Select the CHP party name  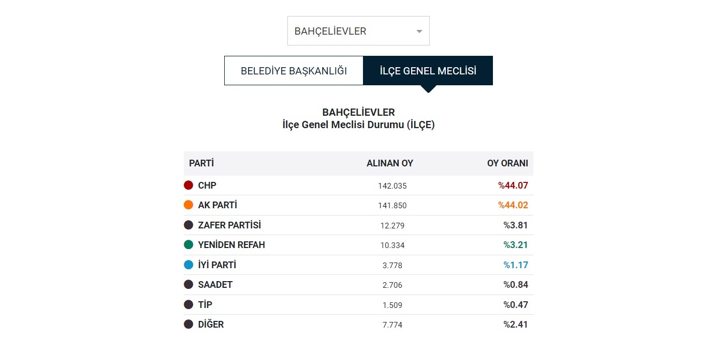(x=207, y=185)
